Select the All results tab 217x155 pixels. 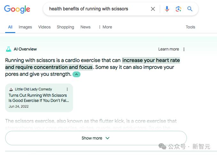pyautogui.click(x=10, y=27)
